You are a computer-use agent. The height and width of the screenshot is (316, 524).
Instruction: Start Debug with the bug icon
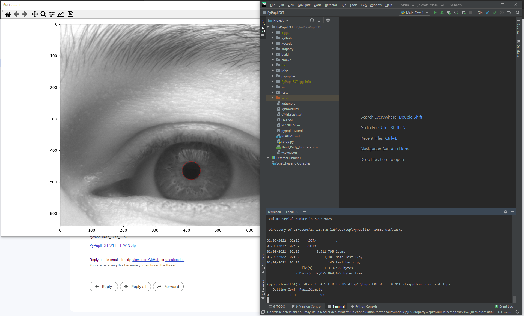442,13
